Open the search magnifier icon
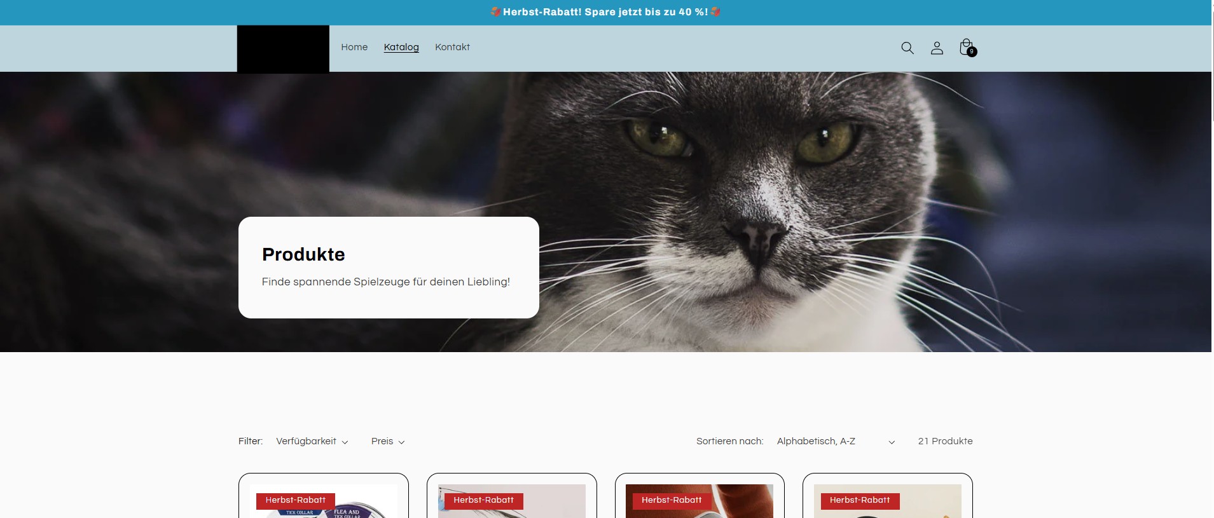This screenshot has height=518, width=1214. coord(907,48)
